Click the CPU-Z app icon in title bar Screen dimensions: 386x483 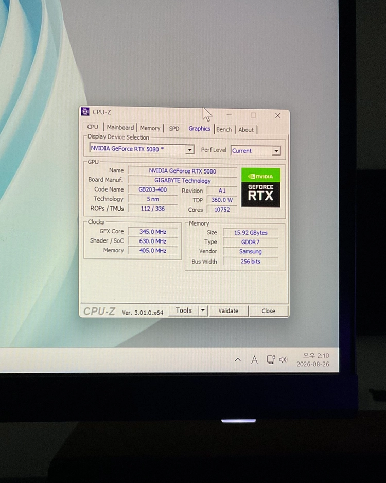click(x=85, y=112)
